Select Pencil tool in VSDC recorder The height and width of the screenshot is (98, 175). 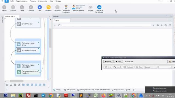pos(108,67)
